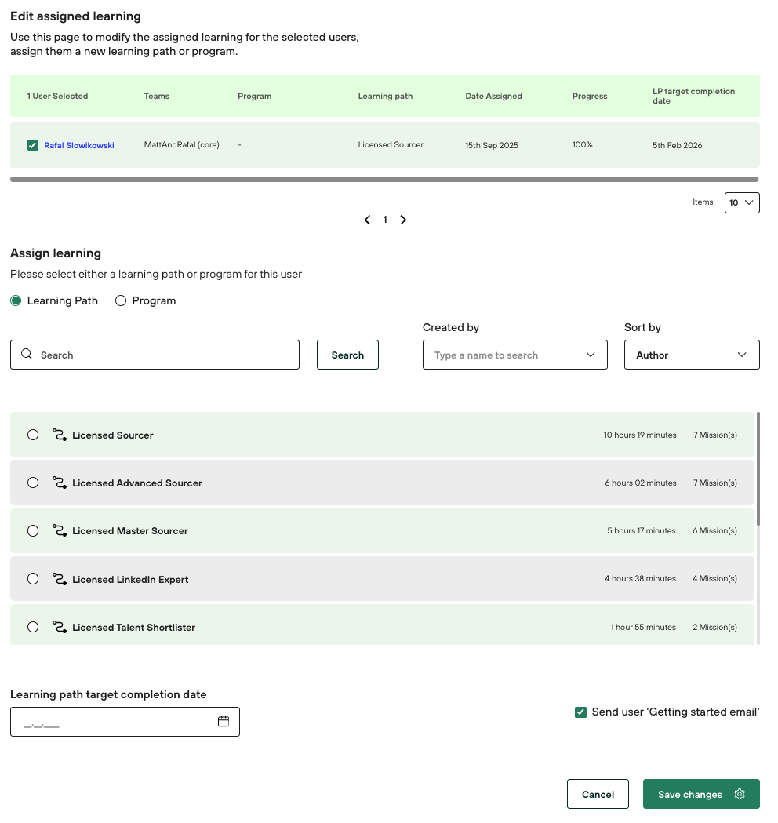This screenshot has height=823, width=778.
Task: Click the path icon beside Licensed Master Sourcer
Action: pos(60,531)
